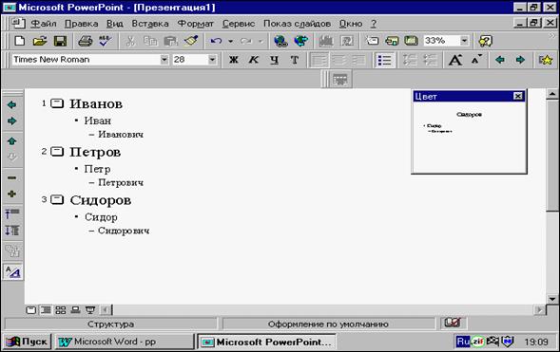Screen dimensions: 560x352
Task: Apply design template icon
Action: point(411,41)
